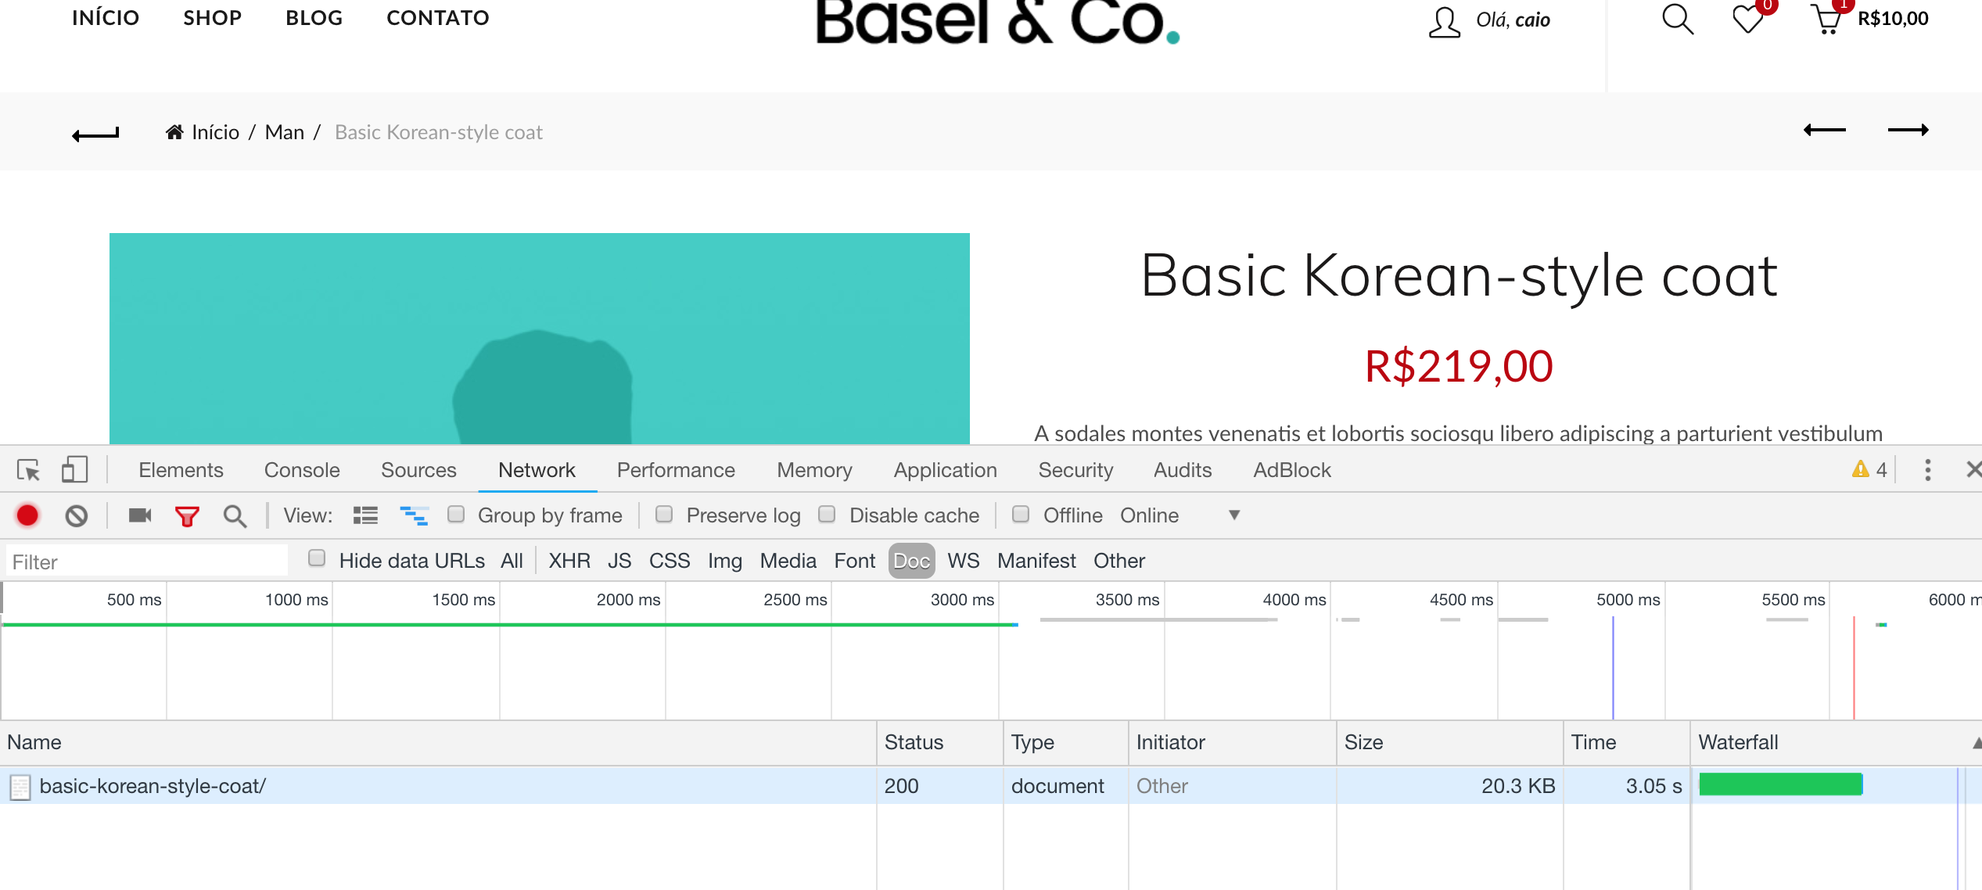The height and width of the screenshot is (890, 1982).
Task: Sort by clicking the Waterfall column header
Action: click(1738, 742)
